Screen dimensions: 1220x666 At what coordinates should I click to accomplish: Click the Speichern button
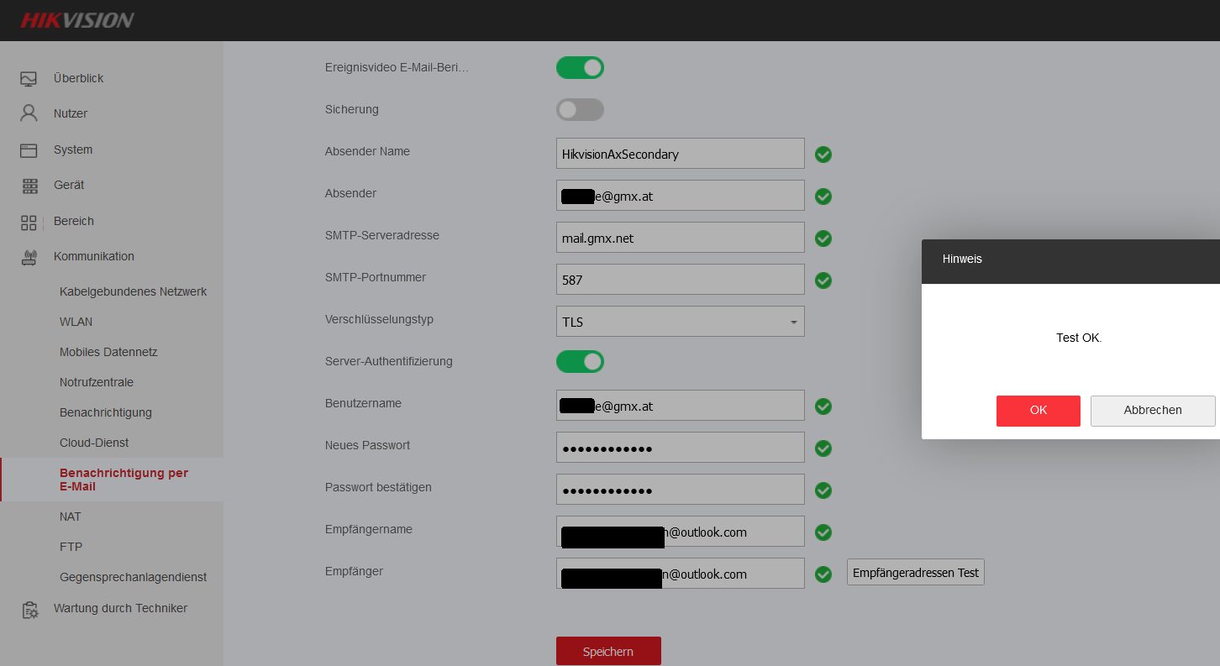pyautogui.click(x=608, y=652)
